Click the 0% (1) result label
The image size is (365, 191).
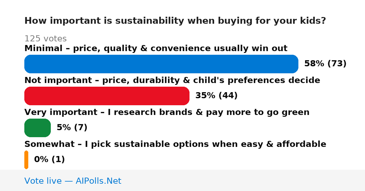49,160
